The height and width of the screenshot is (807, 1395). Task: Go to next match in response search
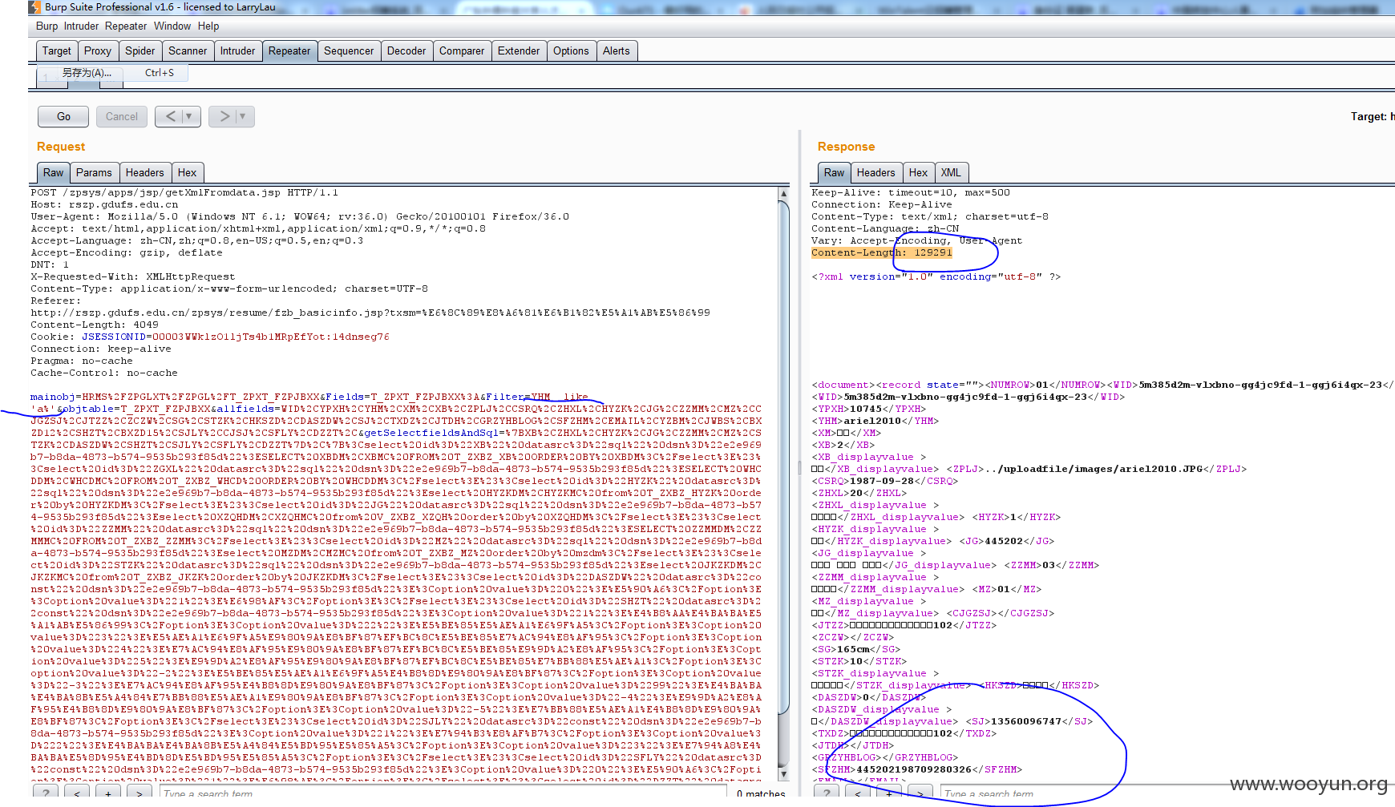pyautogui.click(x=920, y=793)
